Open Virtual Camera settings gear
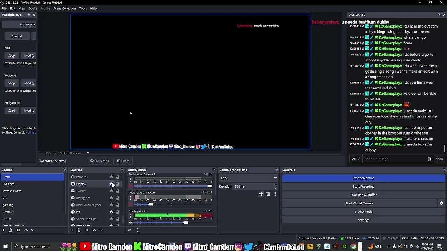Viewport: 447px width, 251px height. [441, 203]
